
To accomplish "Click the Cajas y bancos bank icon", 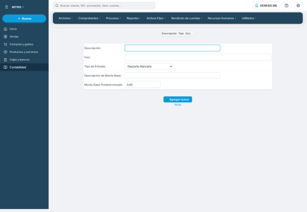I will click(6, 59).
